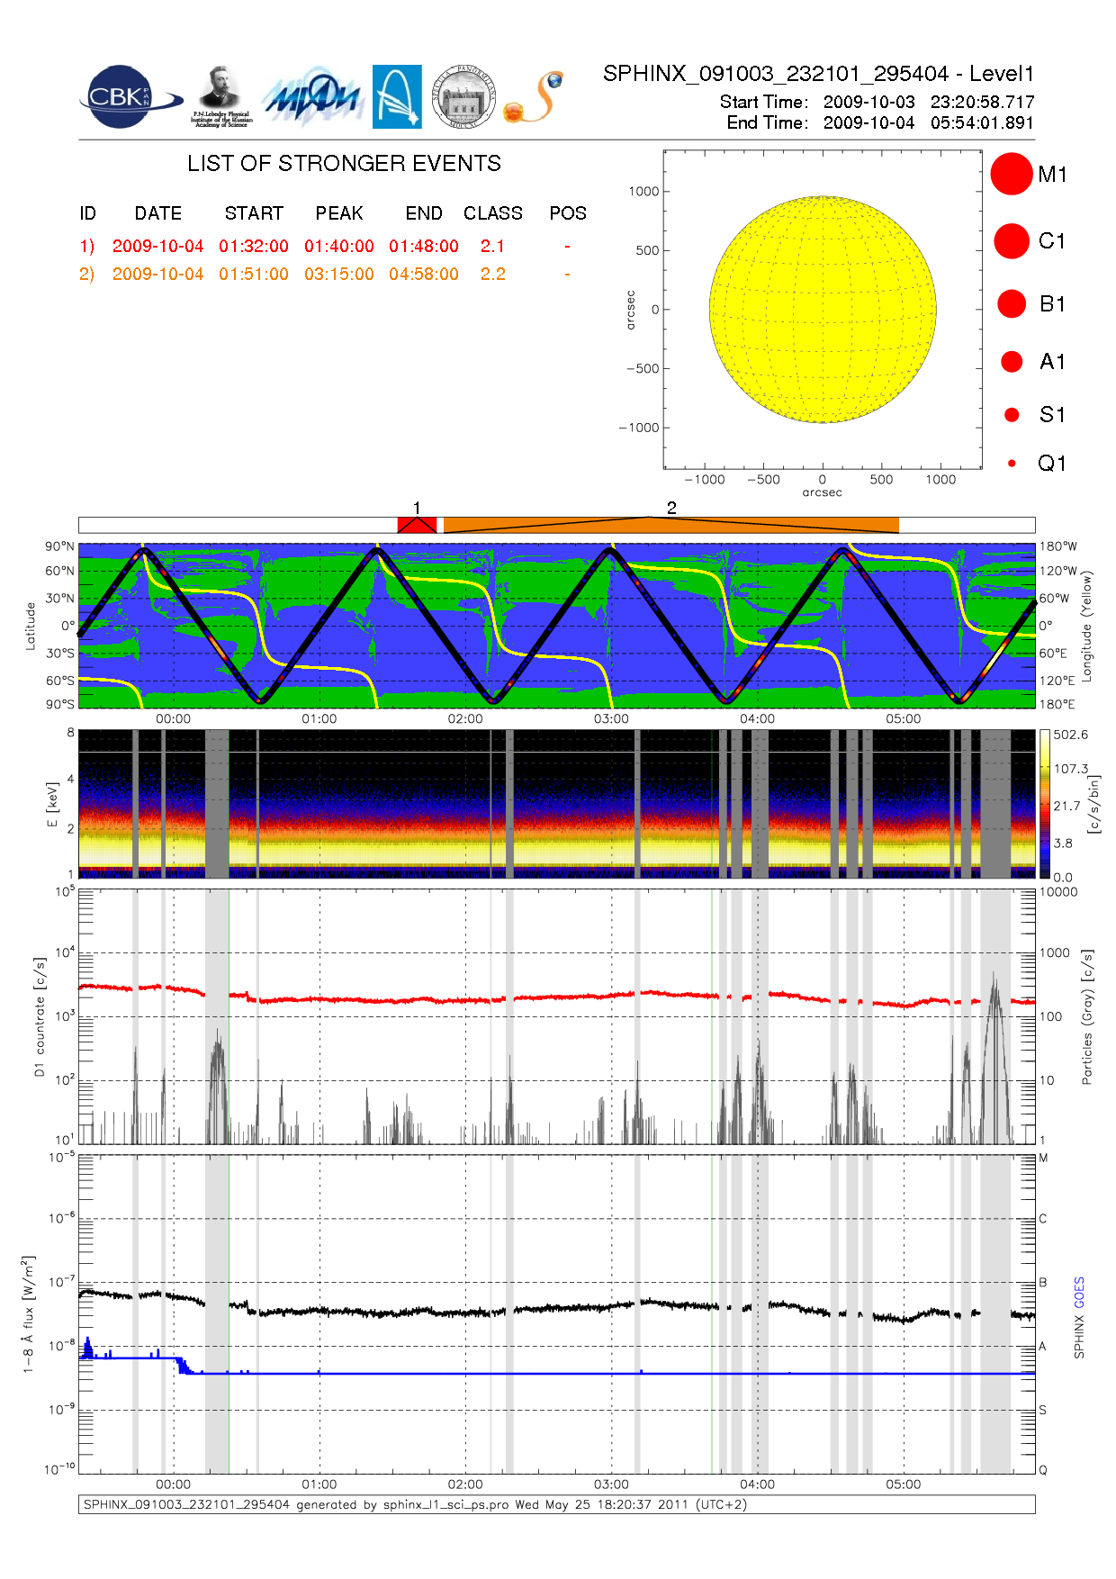Click the blue square comet arch logo
Image resolution: width=1116 pixels, height=1579 pixels.
coord(397,97)
